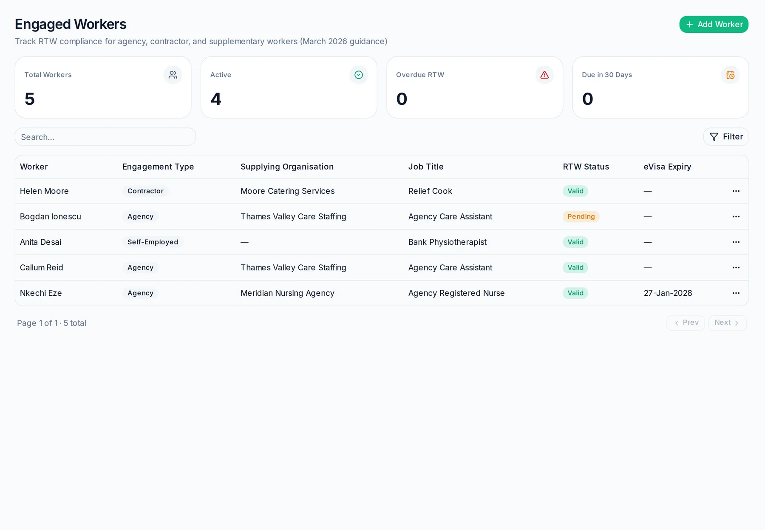Click the Worker column header
The image size is (765, 530).
(34, 167)
